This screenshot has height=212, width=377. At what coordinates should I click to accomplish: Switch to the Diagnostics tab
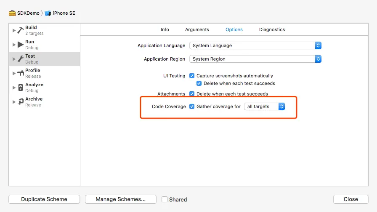(x=272, y=29)
